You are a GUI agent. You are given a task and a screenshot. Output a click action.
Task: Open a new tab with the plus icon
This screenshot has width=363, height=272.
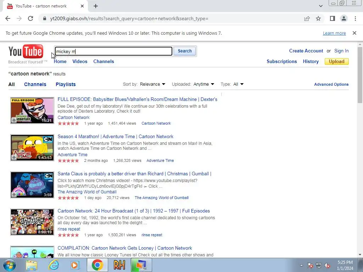click(96, 6)
